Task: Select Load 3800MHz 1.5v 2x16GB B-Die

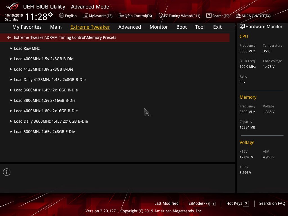Action: click(45, 100)
